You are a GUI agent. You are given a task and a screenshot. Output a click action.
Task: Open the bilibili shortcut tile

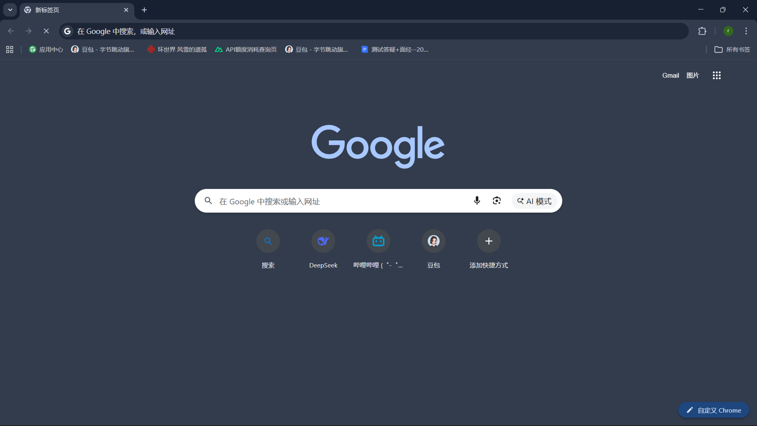tap(378, 241)
